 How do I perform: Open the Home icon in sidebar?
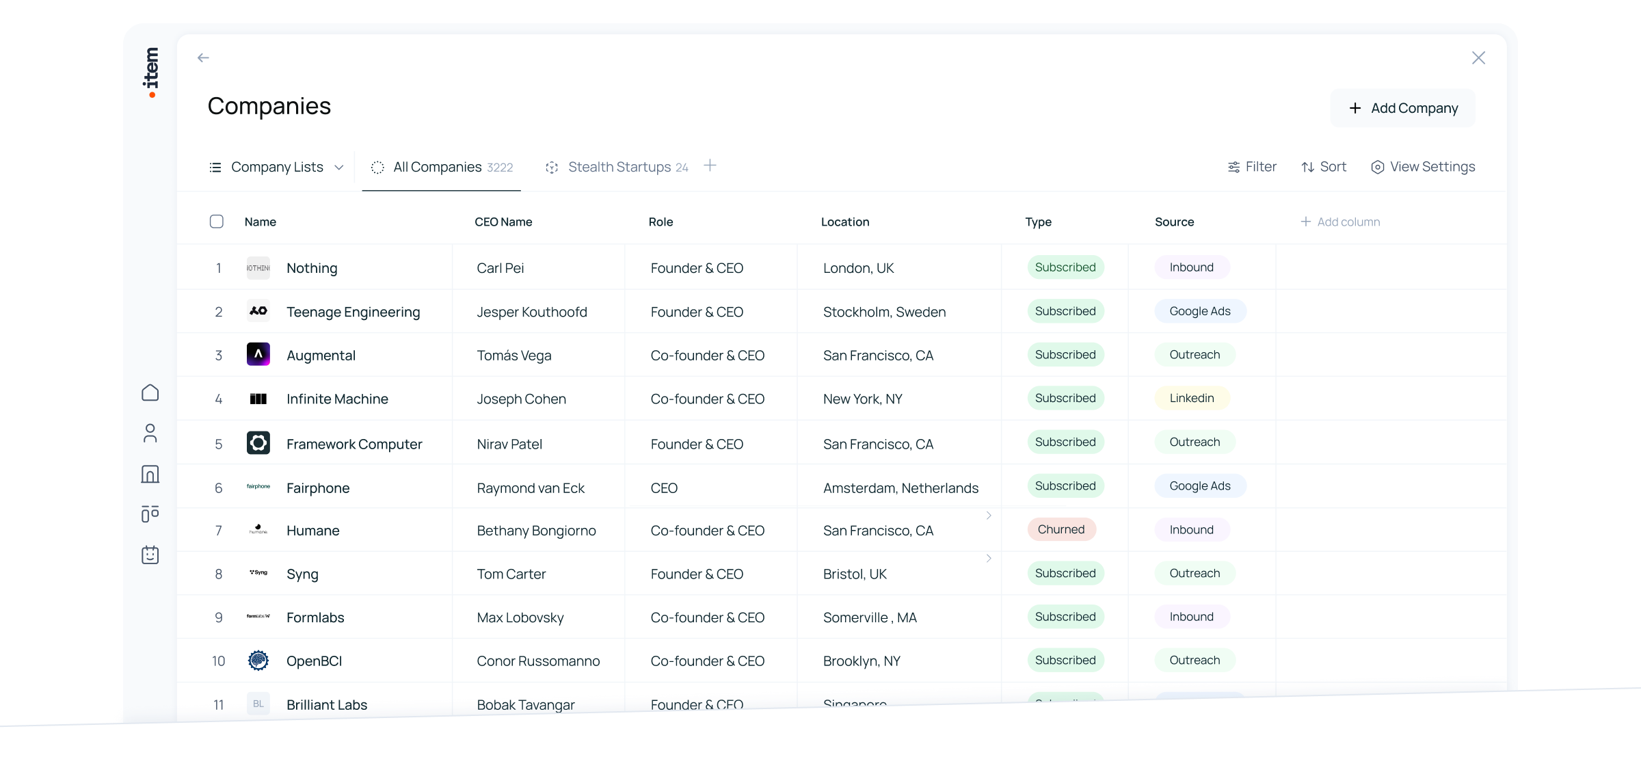pos(150,393)
